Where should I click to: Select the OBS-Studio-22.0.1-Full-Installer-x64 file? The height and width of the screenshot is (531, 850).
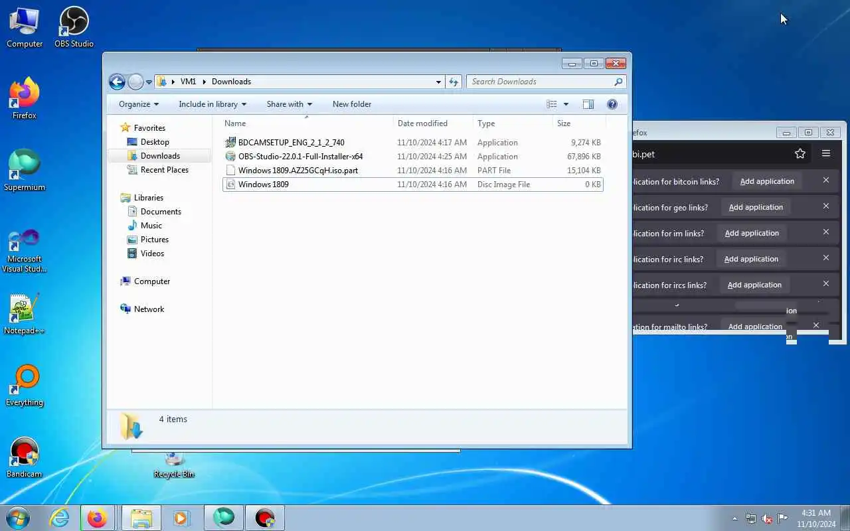point(412,157)
